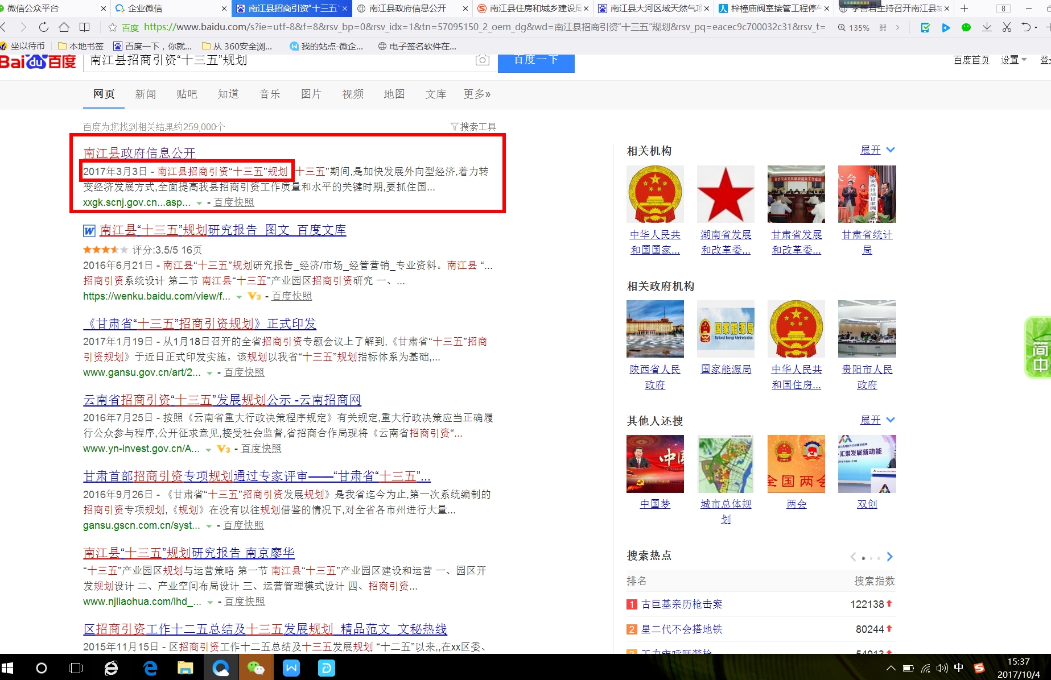The image size is (1051, 680).
Task: Expand arrow after www.gansu.gov.cn result URL
Action: 209,373
